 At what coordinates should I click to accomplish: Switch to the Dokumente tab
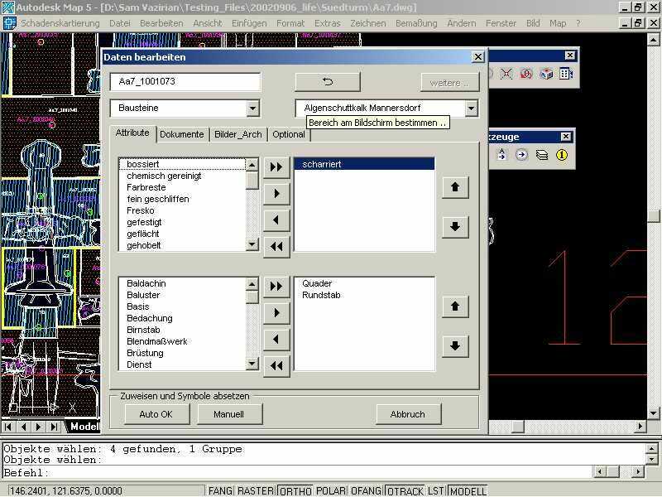181,134
